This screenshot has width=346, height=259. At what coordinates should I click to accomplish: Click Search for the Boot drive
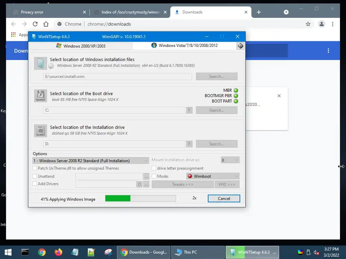(x=217, y=110)
